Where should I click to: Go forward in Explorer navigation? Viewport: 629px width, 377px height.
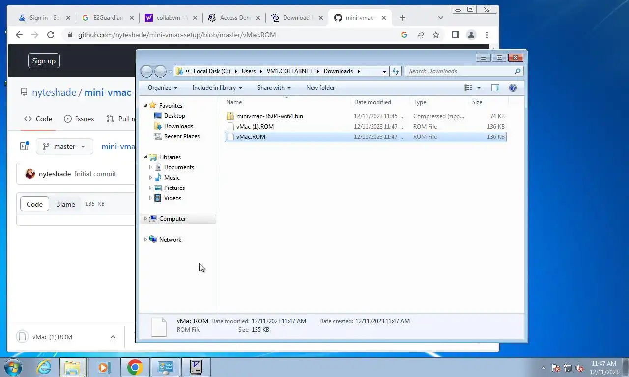[x=160, y=71]
